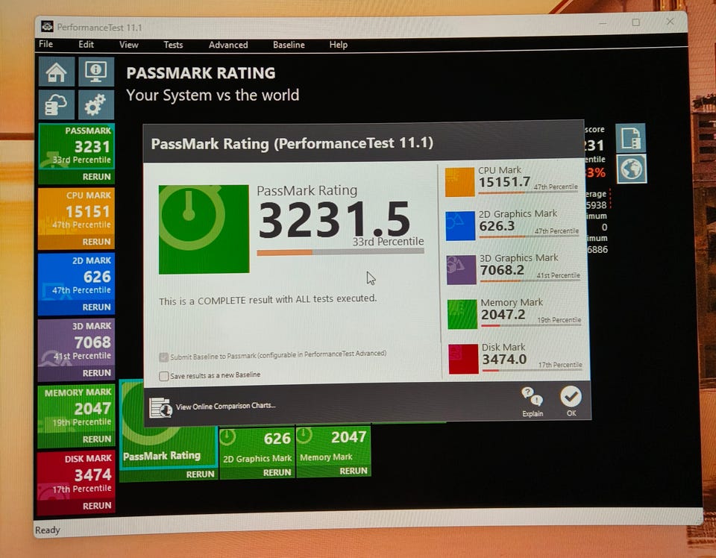Click the 33rd Percentile label in dialog
Viewport: 716px width, 558px height.
pos(388,242)
